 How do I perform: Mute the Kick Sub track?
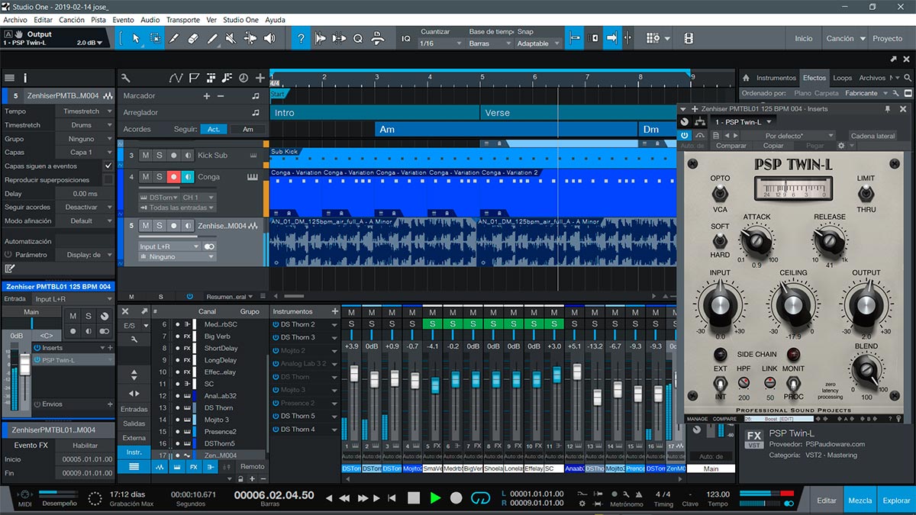click(145, 156)
